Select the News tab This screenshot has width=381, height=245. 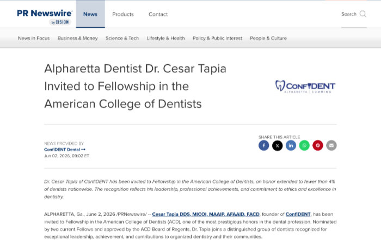(90, 14)
